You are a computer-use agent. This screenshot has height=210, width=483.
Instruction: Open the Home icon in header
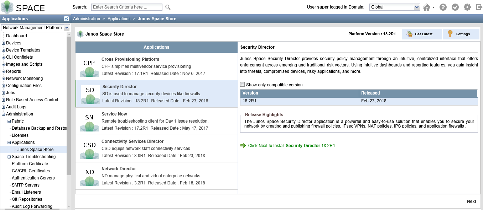tap(427, 7)
